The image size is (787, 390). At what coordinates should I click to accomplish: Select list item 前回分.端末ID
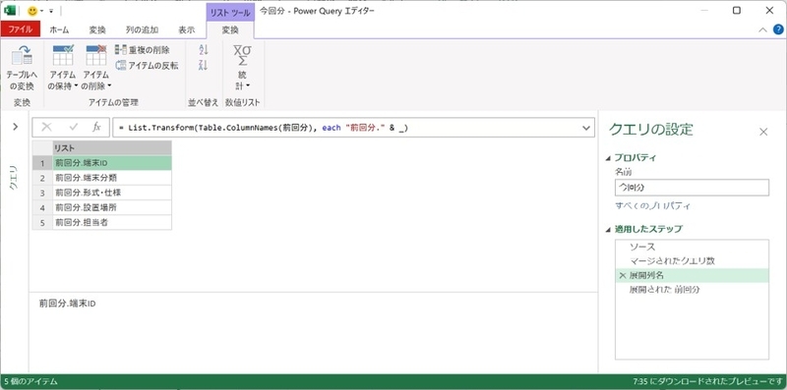112,163
